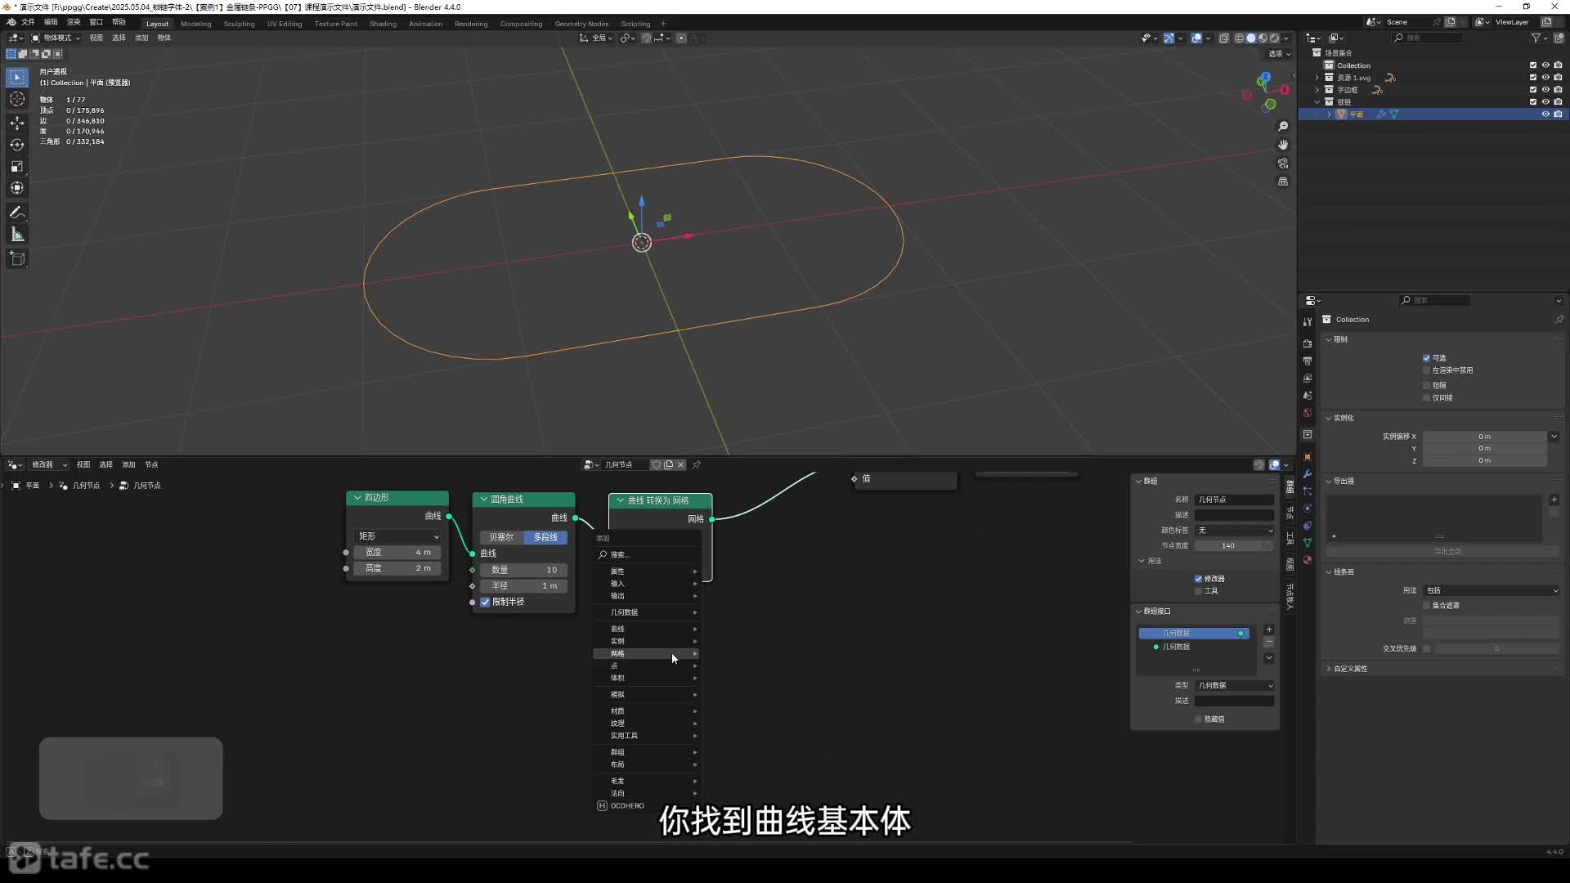Screen dimensions: 1570x883
Task: Toggle the camera view icon in viewport
Action: [x=1283, y=164]
